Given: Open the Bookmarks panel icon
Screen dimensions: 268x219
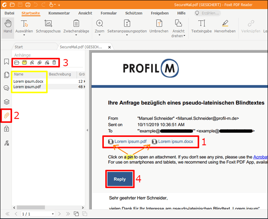Looking at the screenshot, I should 6,62.
